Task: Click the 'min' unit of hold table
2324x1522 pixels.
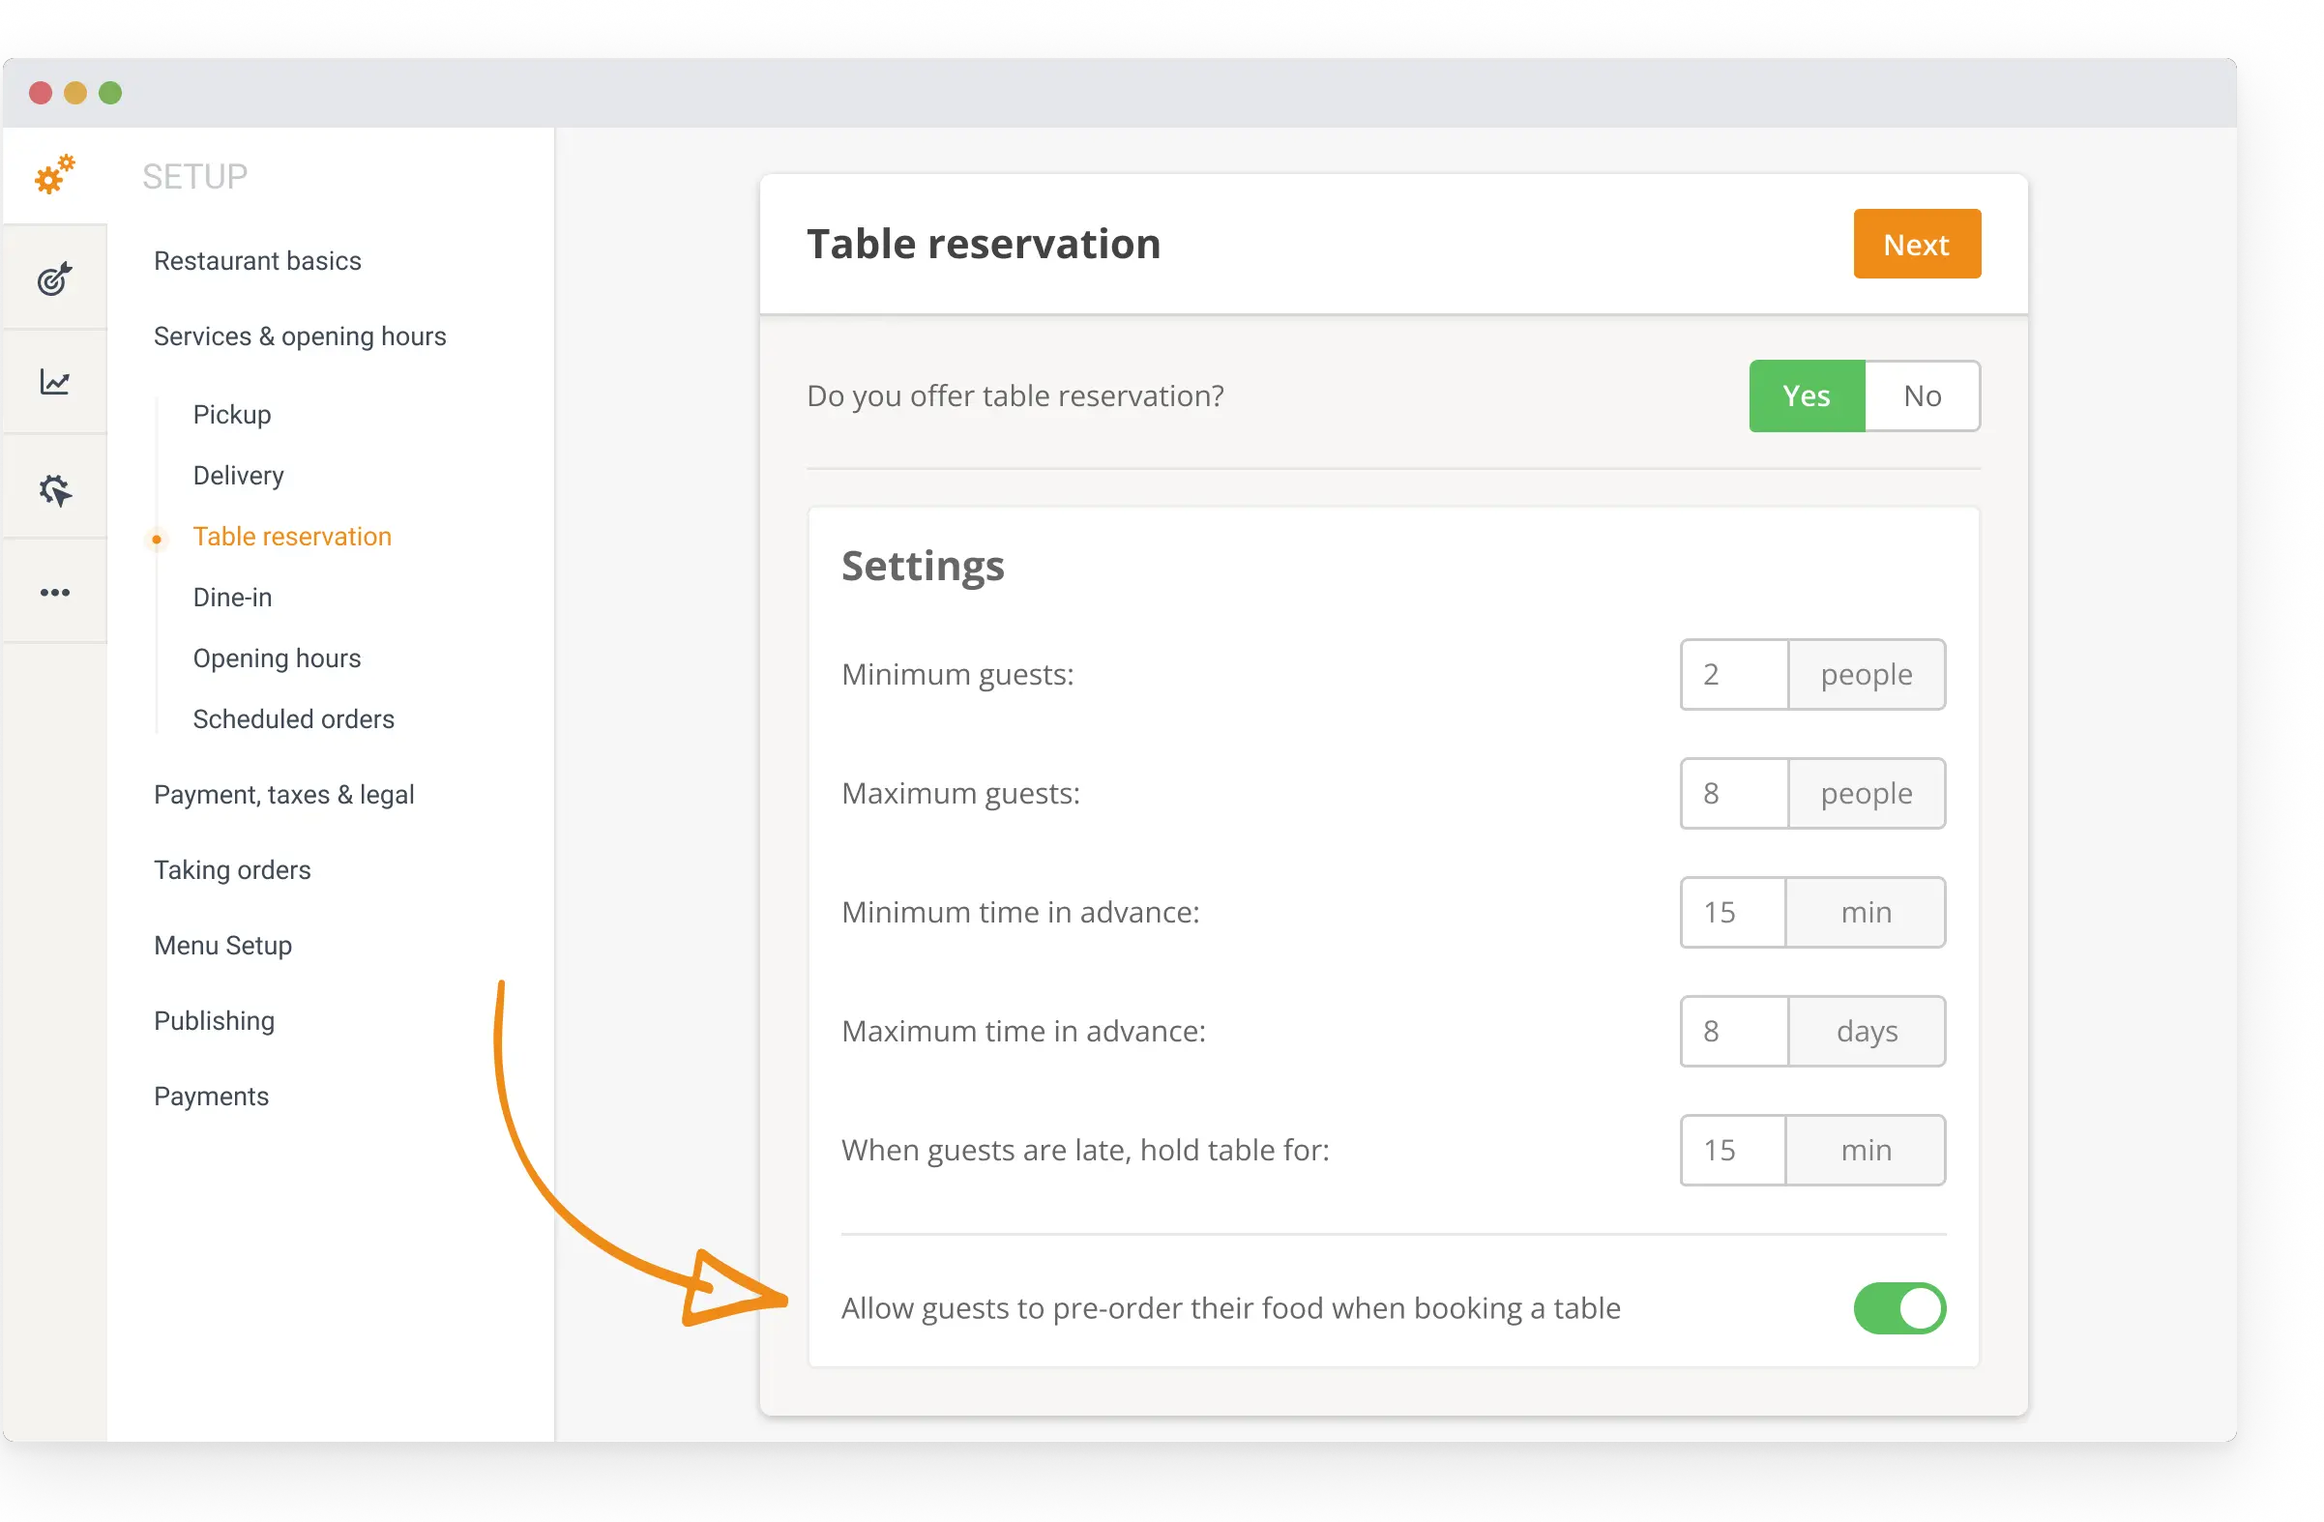Action: (x=1866, y=1150)
